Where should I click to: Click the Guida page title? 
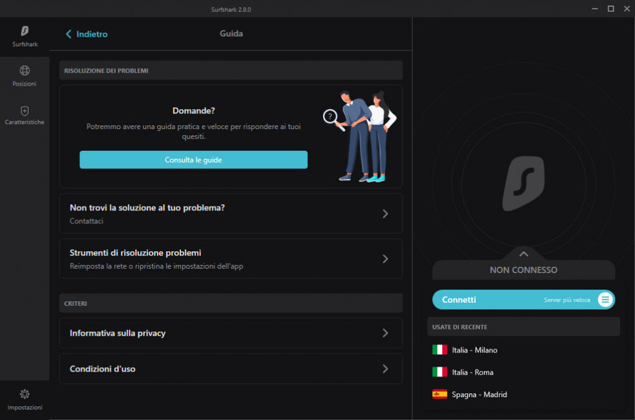[x=231, y=34]
